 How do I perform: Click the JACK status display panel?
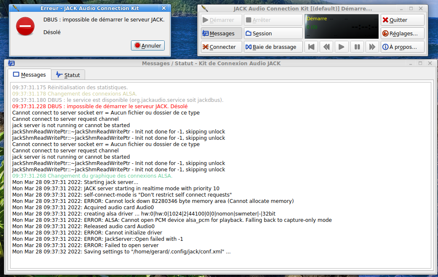342,27
